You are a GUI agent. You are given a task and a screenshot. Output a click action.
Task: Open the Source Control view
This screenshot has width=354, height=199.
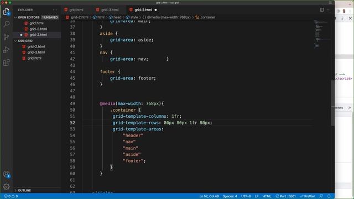click(6, 37)
